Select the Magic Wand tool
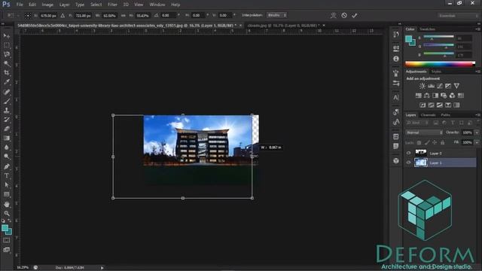Viewport: 482px width, 271px height. click(7, 63)
